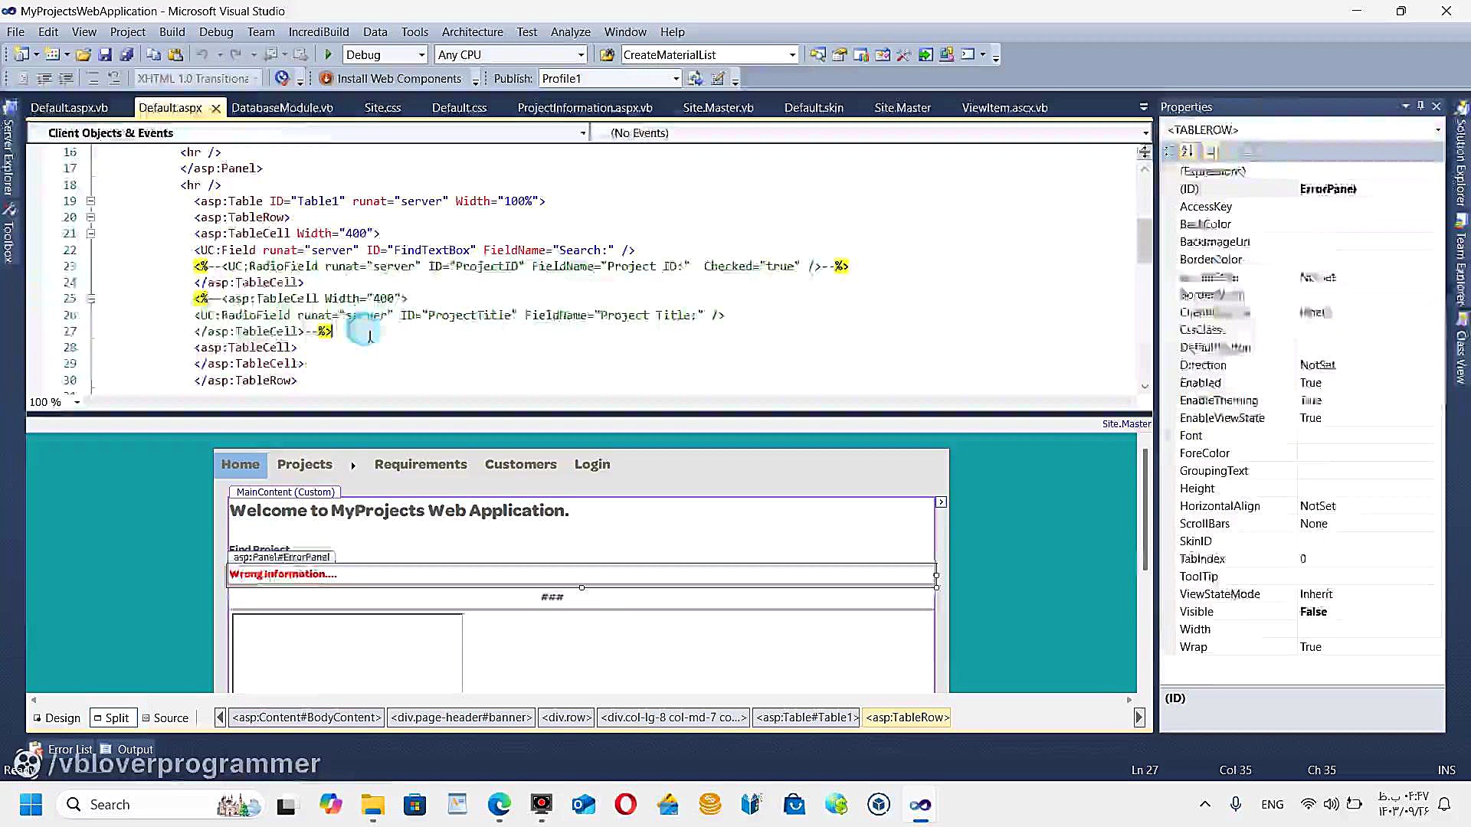This screenshot has width=1471, height=827.
Task: Click the Login link in design preview
Action: 592,464
